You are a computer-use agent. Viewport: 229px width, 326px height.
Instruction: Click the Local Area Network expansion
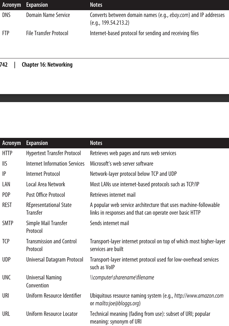46,184
